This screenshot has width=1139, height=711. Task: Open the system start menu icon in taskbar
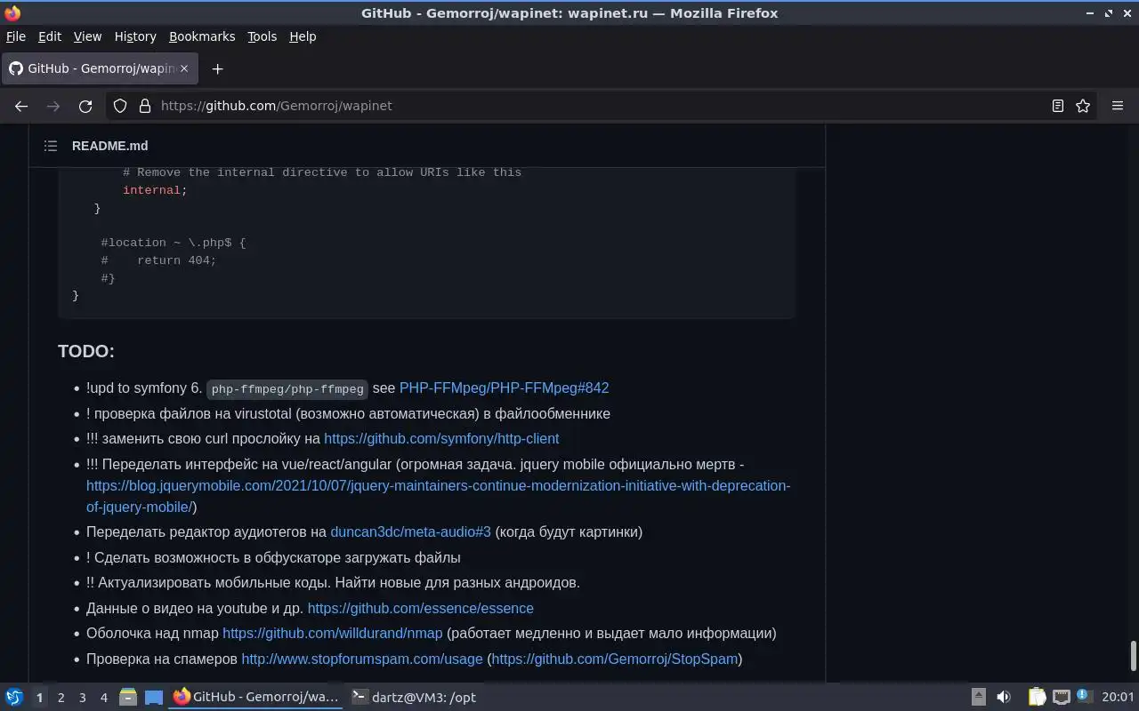[14, 698]
